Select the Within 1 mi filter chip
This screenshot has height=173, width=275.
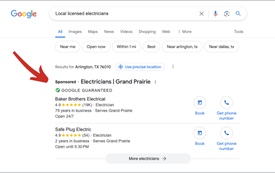pos(126,47)
